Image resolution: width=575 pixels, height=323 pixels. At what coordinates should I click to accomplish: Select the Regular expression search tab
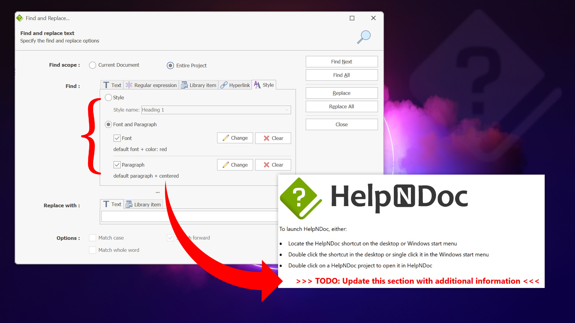click(151, 85)
